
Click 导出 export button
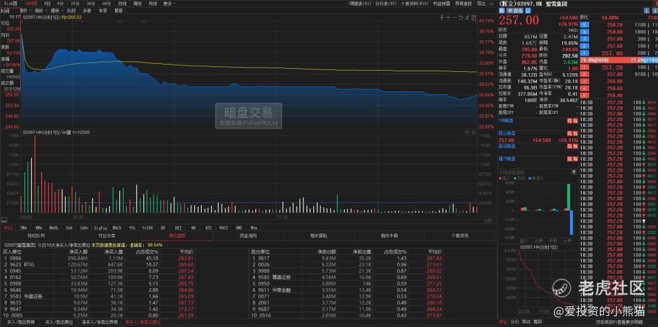pyautogui.click(x=481, y=4)
